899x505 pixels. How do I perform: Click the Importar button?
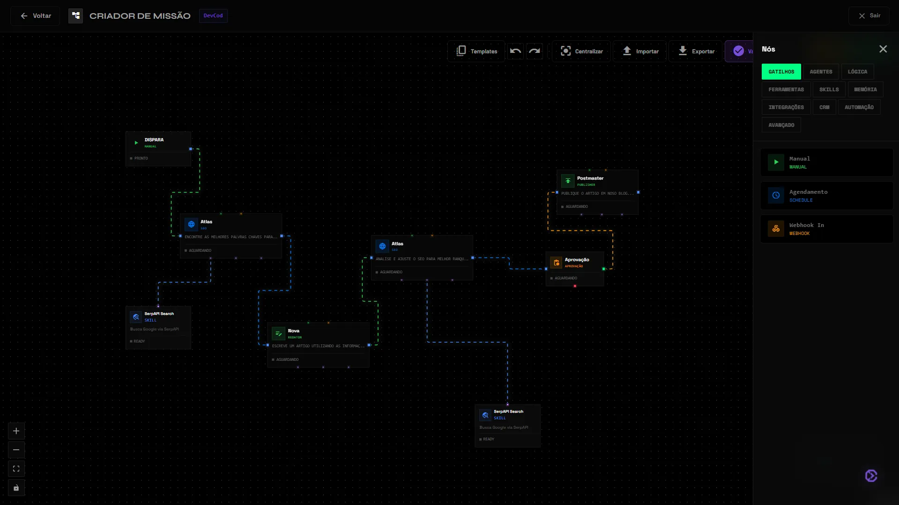(x=640, y=51)
